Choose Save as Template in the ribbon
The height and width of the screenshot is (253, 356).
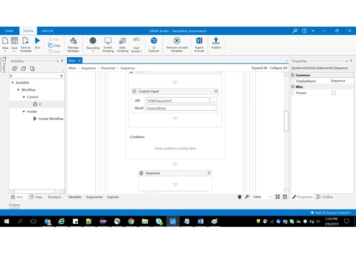point(26,45)
